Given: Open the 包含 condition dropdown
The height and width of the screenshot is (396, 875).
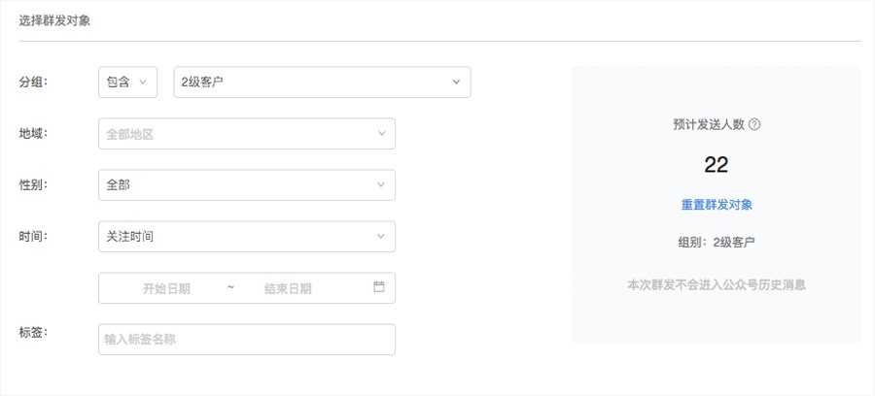Looking at the screenshot, I should click(126, 82).
